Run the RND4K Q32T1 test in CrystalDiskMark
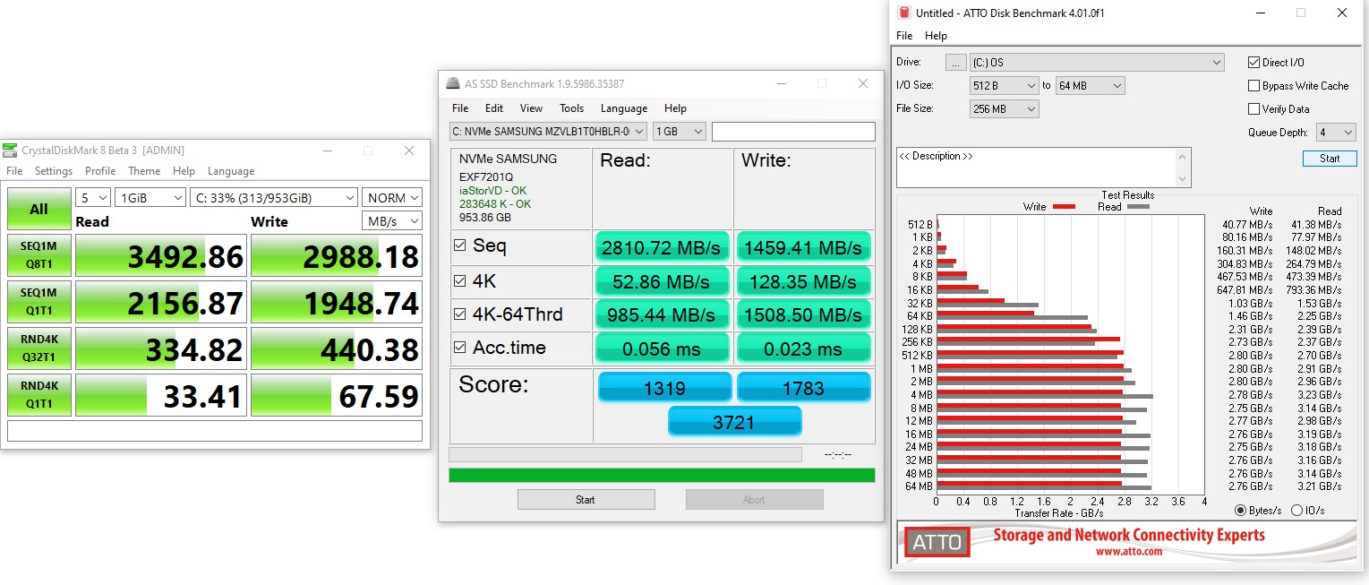 point(39,349)
